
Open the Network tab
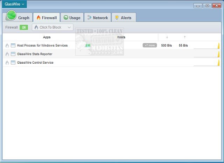tap(98, 17)
